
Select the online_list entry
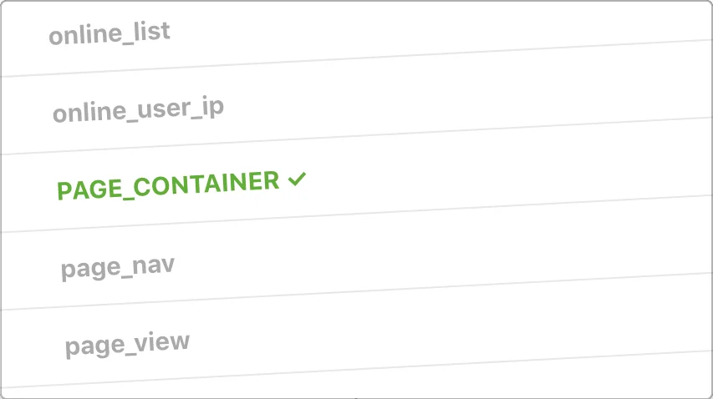109,34
